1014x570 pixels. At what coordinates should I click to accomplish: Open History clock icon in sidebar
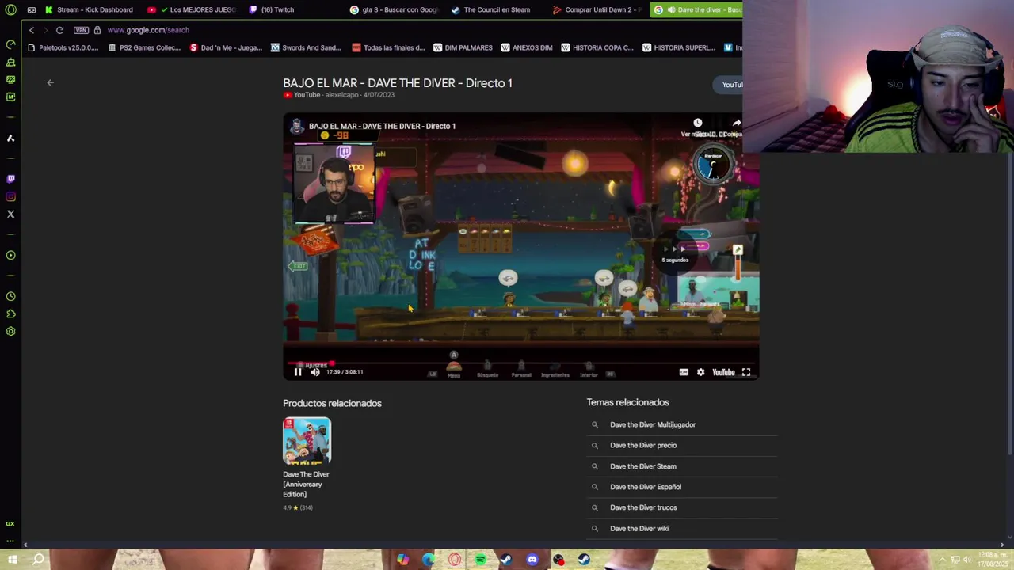(10, 296)
